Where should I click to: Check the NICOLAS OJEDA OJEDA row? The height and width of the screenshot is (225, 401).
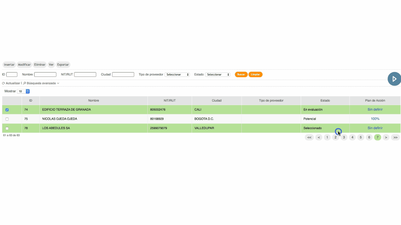tap(7, 119)
